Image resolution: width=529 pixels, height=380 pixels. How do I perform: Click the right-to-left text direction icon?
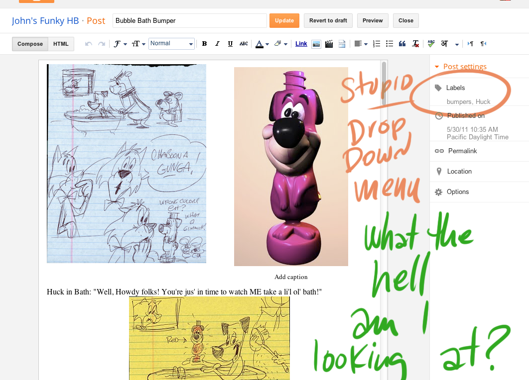(x=483, y=43)
